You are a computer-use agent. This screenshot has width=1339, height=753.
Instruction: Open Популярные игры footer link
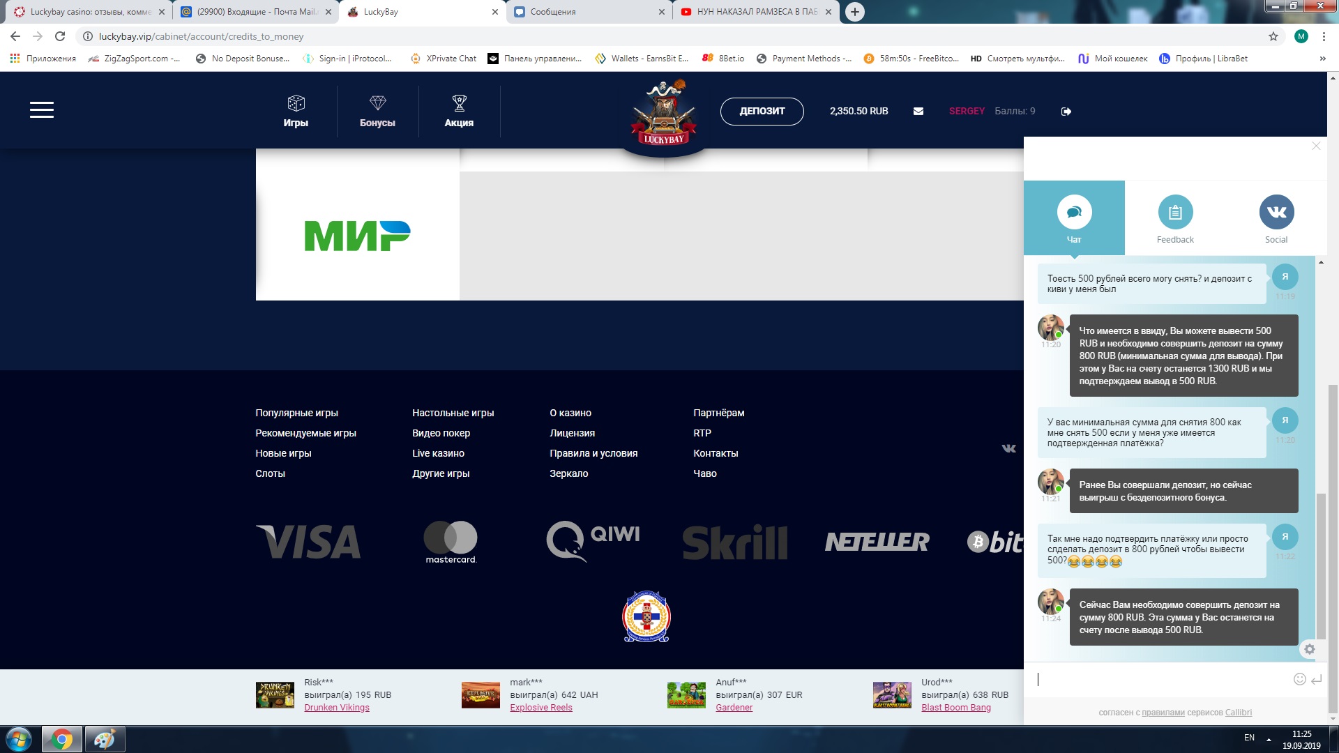click(x=296, y=413)
